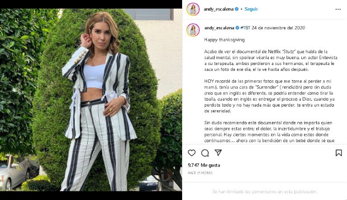Save post using the bookmark icon
Screen dimensions: 347x200
(x=338, y=153)
